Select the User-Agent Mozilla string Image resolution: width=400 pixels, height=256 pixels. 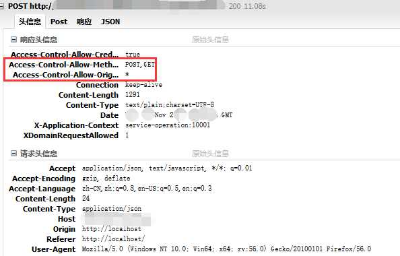coord(226,249)
